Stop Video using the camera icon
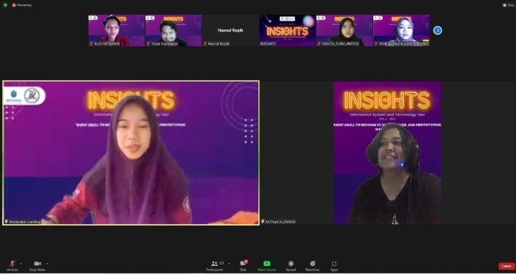The height and width of the screenshot is (274, 516). tap(38, 265)
